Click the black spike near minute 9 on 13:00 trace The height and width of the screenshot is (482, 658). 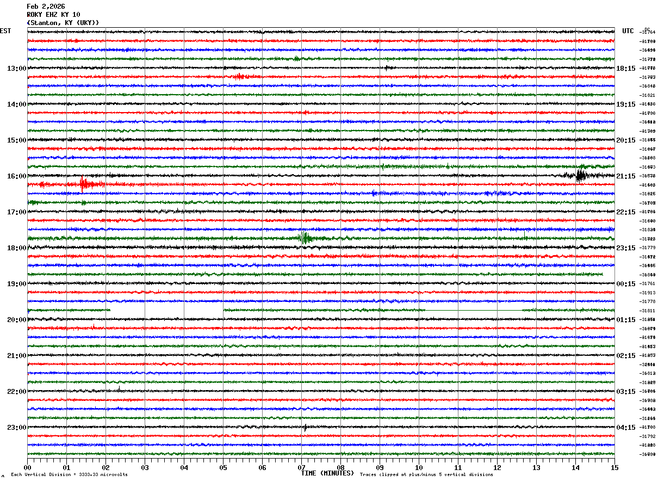click(x=386, y=68)
